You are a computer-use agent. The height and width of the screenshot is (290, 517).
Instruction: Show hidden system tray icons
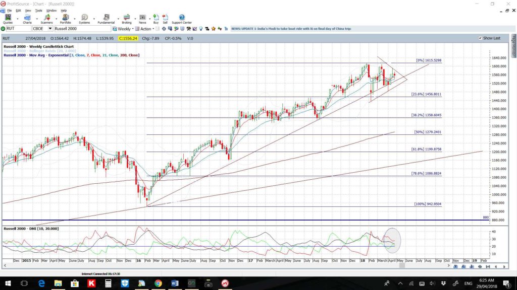click(400, 283)
